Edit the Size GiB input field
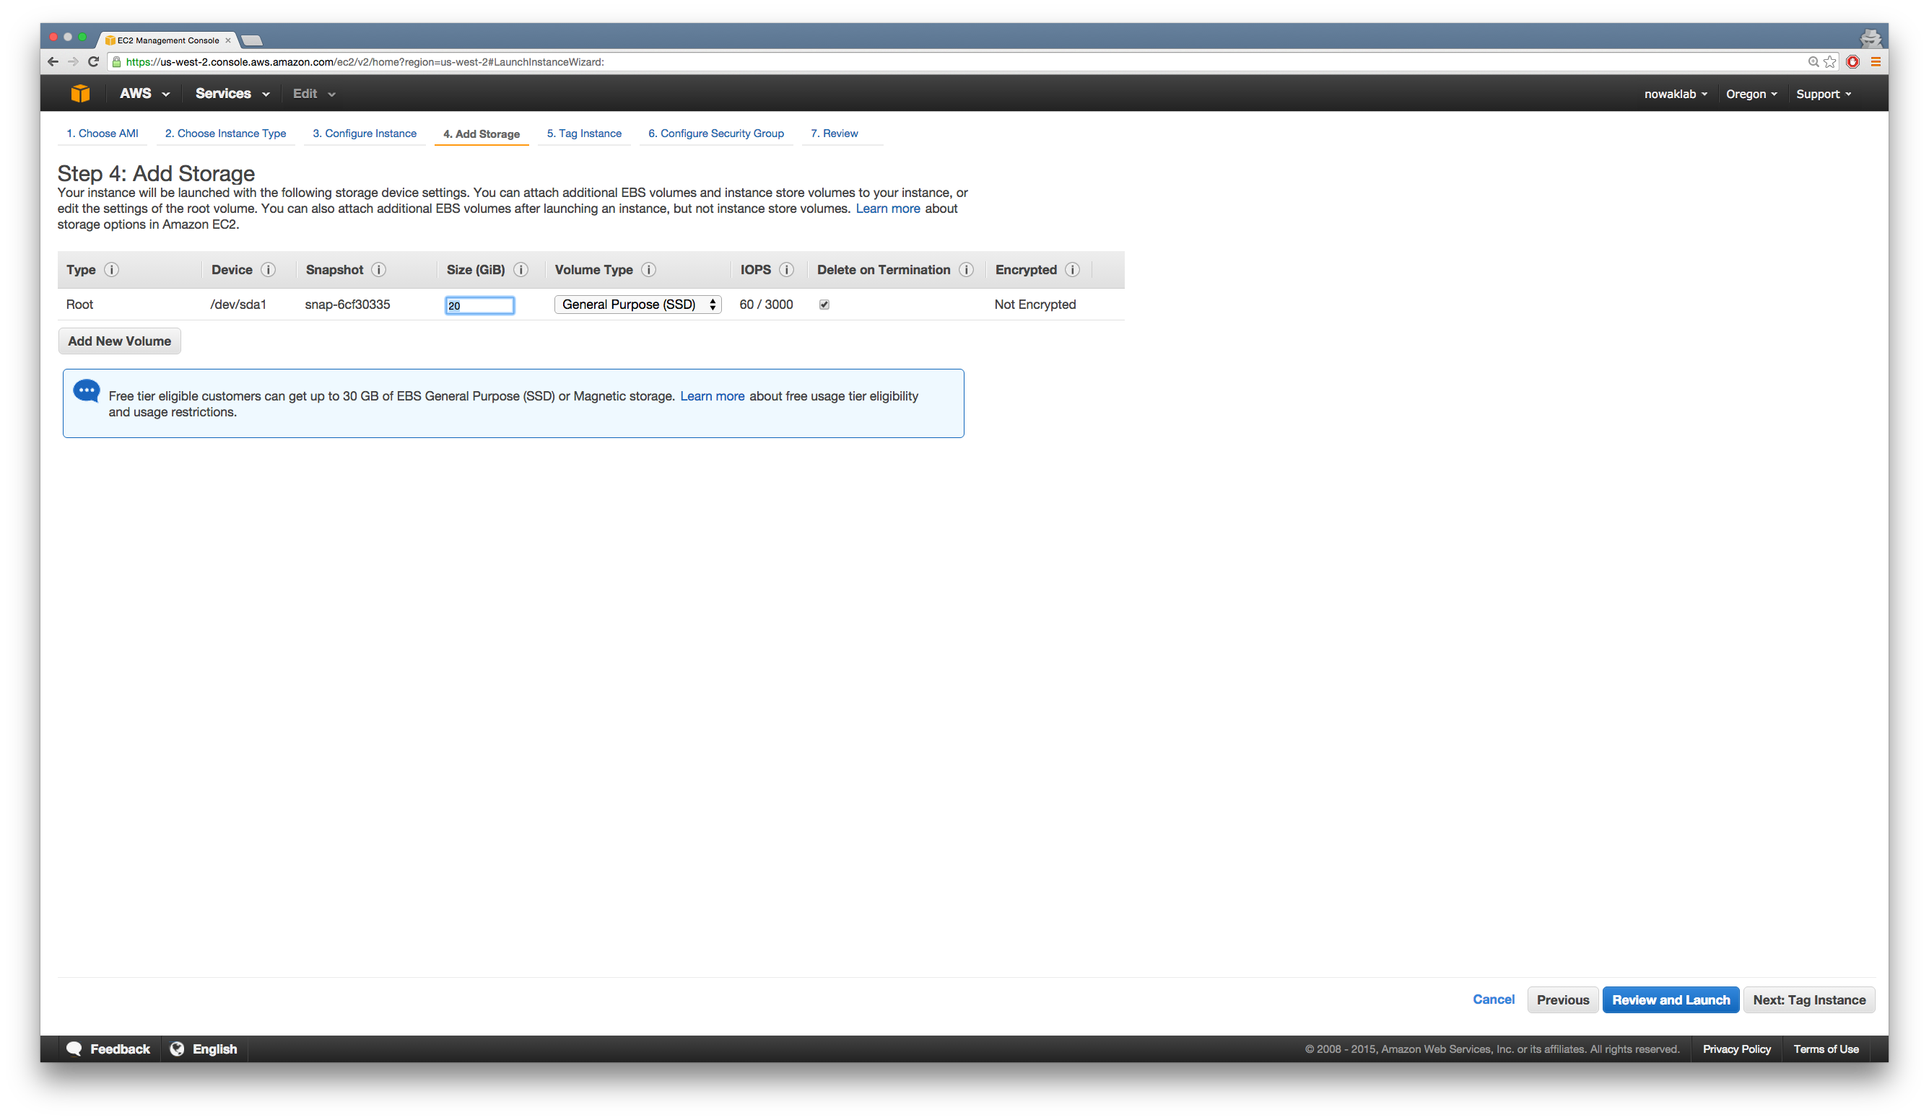 (479, 304)
